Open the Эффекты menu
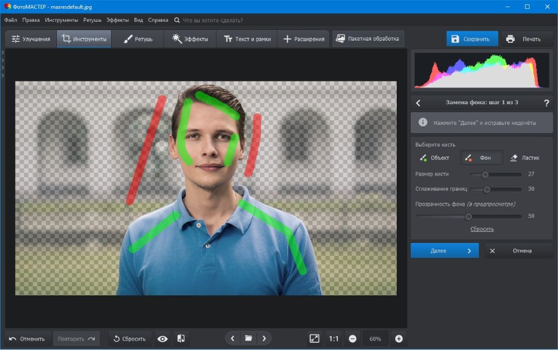558x350 pixels. pos(118,20)
